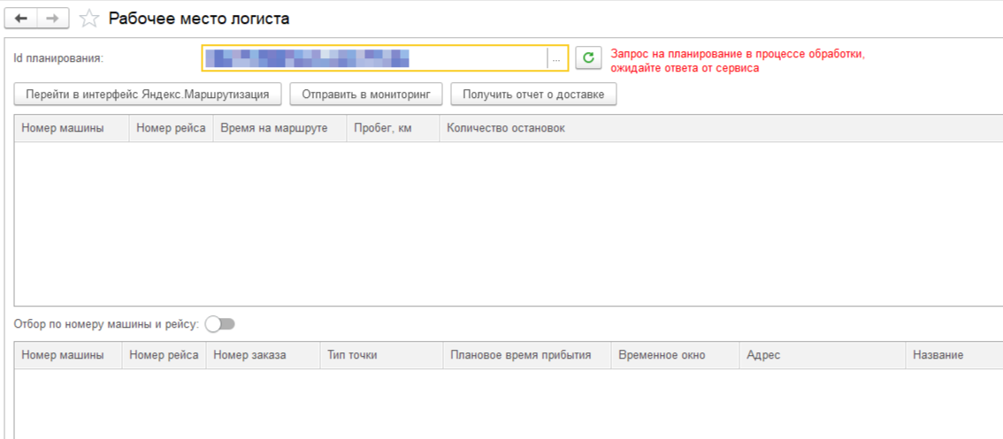Sort by Пробег, км column
Image resolution: width=1003 pixels, height=439 pixels.
[383, 128]
